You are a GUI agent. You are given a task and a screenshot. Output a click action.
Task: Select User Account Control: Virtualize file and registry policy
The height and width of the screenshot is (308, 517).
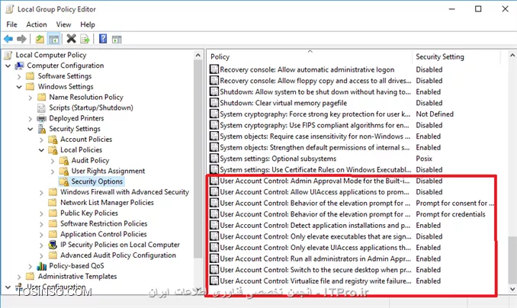(x=316, y=281)
